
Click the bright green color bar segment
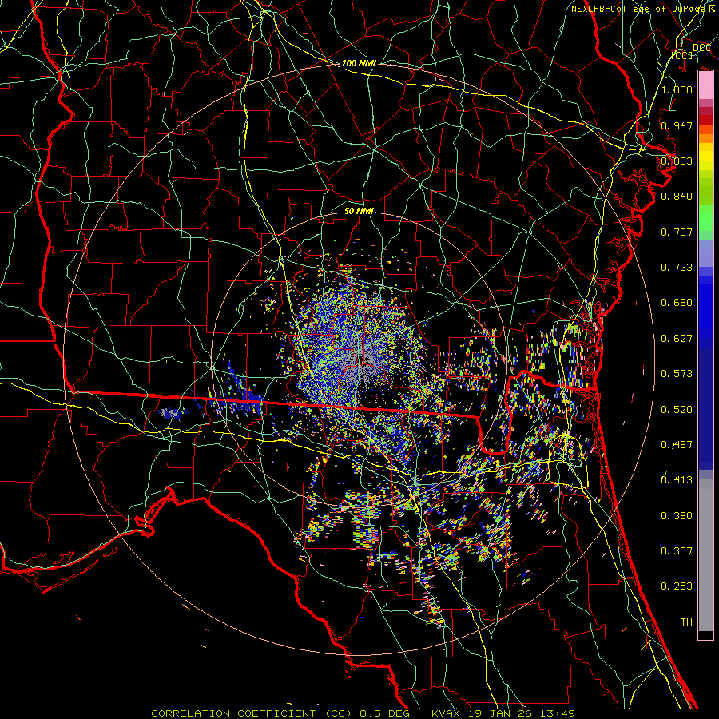(x=705, y=218)
